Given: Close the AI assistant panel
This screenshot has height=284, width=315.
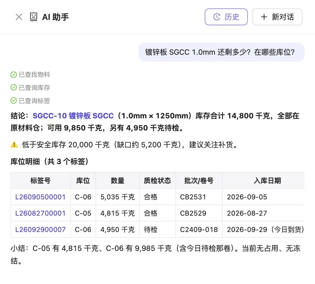Looking at the screenshot, I should click(x=19, y=17).
